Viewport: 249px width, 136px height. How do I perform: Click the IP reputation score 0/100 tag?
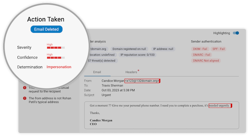pyautogui.click(x=137, y=55)
